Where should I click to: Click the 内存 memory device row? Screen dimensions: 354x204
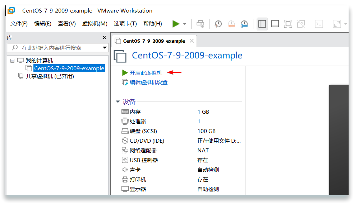(181, 112)
